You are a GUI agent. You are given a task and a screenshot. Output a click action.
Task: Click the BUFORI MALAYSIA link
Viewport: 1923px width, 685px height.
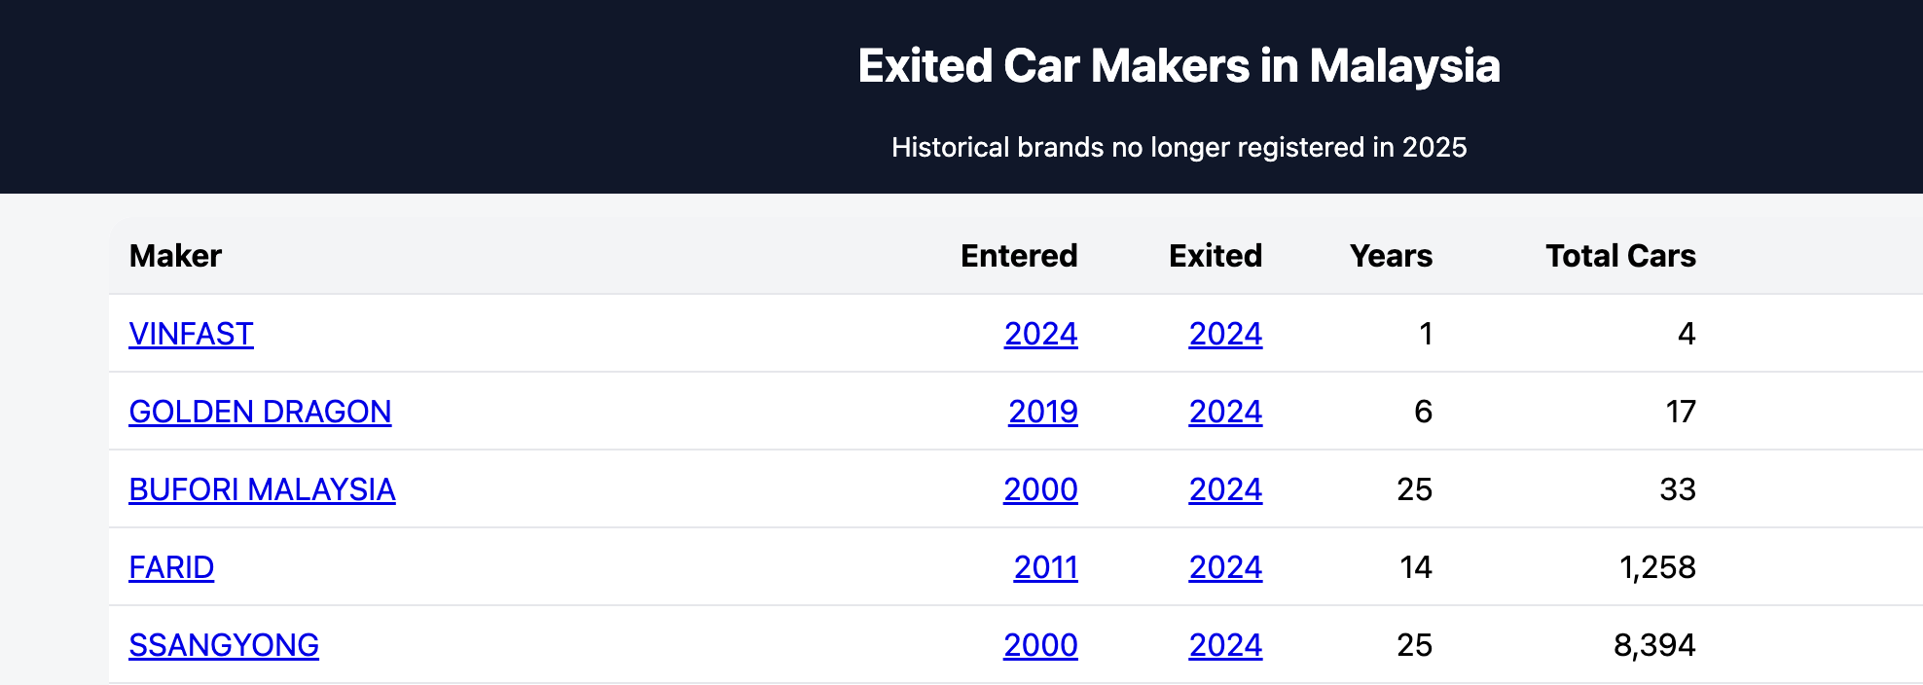[262, 489]
